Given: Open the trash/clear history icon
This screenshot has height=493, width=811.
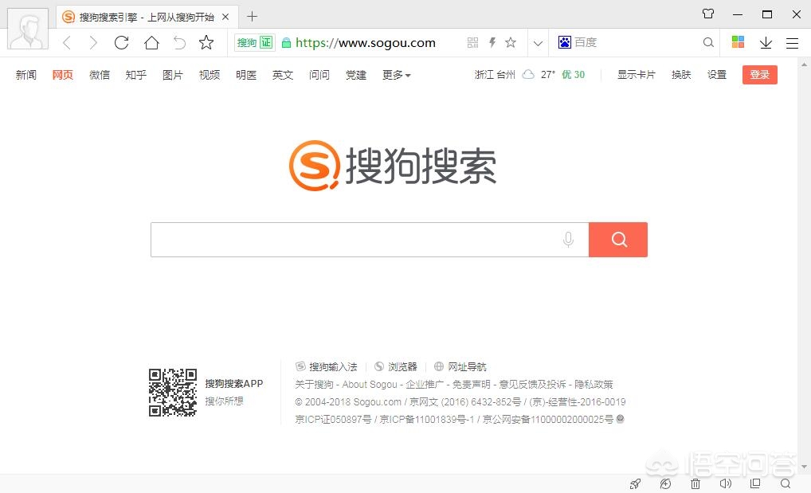Looking at the screenshot, I should pyautogui.click(x=695, y=483).
